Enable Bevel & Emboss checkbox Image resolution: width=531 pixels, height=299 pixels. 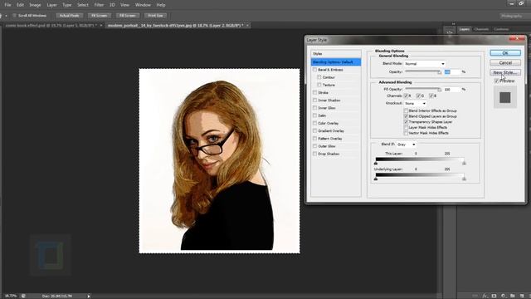(315, 70)
